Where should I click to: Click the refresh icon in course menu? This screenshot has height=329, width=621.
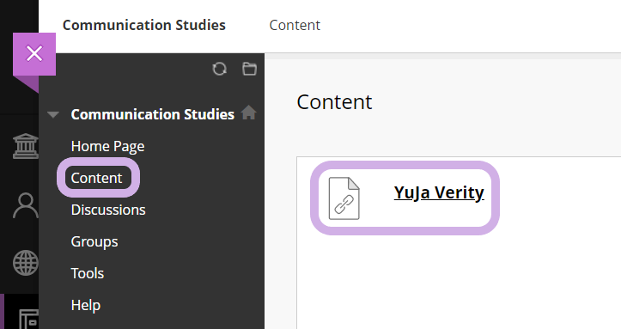[x=219, y=69]
